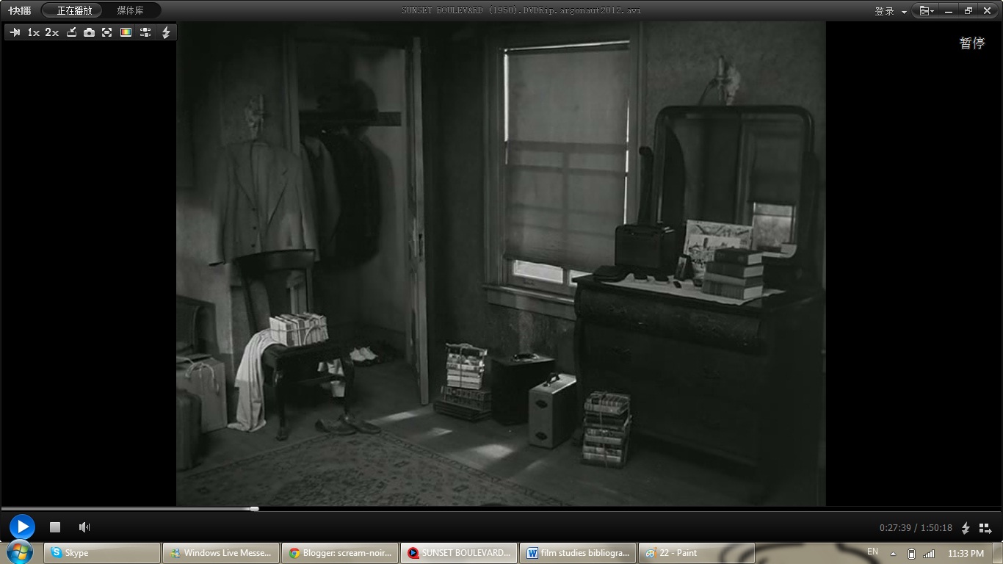Click the fullscreen brackets icon in toolbar

pyautogui.click(x=107, y=32)
